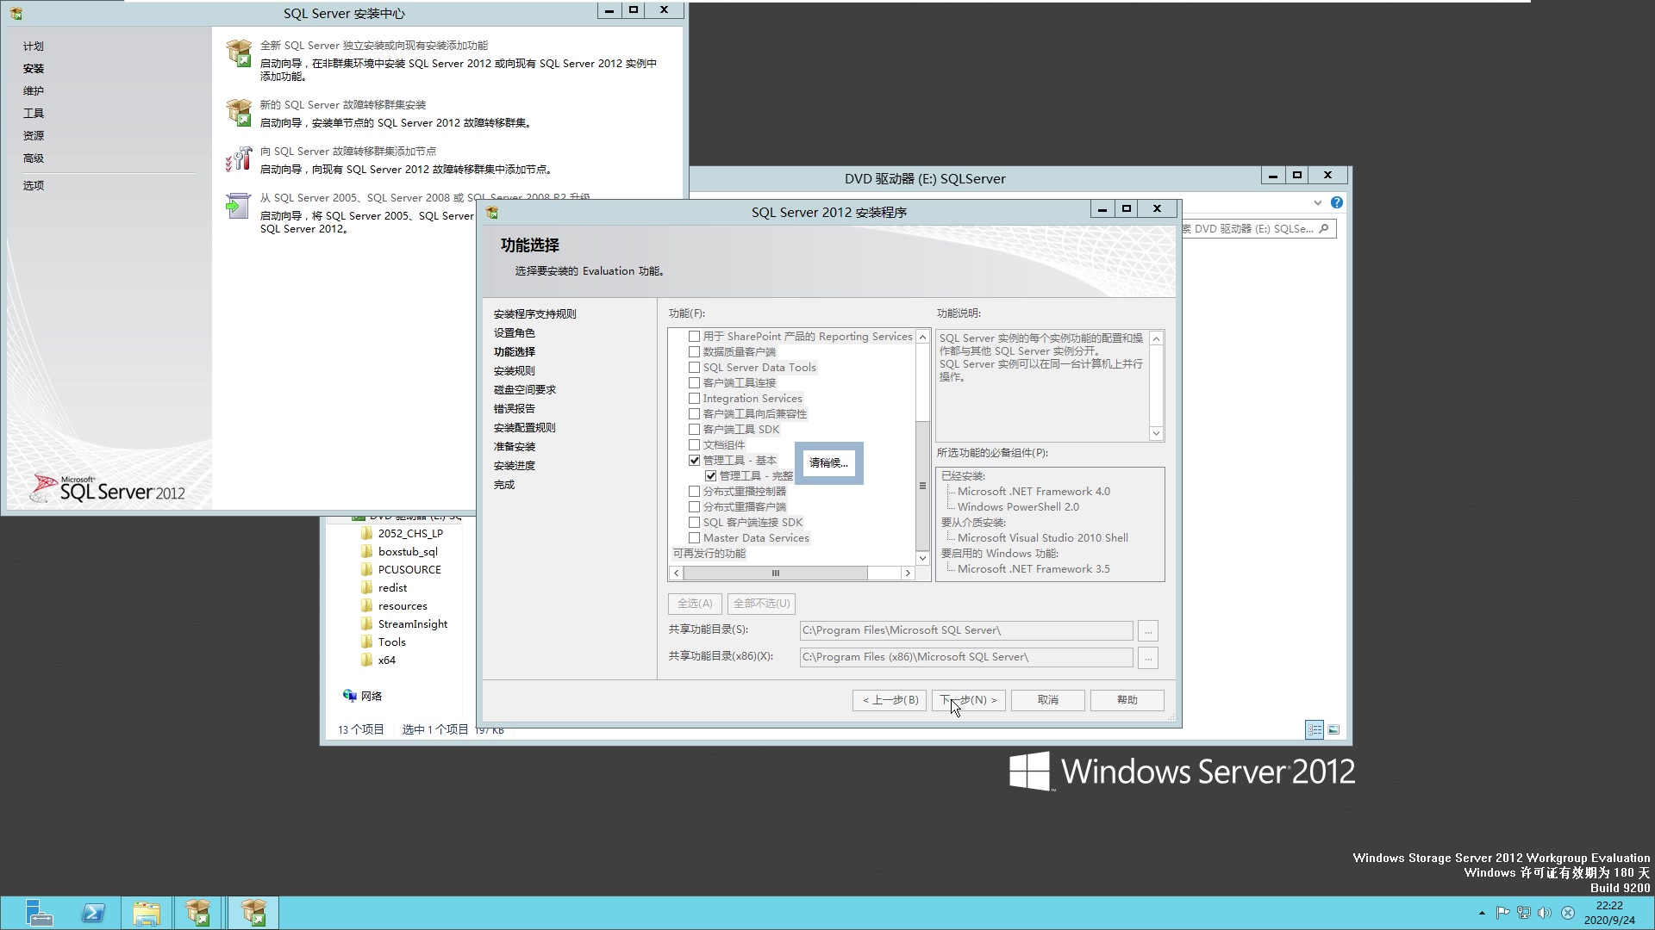Check the SQL Server Data Tools feature

click(x=695, y=367)
